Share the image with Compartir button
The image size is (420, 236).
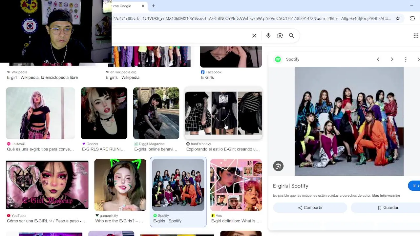coord(310,207)
